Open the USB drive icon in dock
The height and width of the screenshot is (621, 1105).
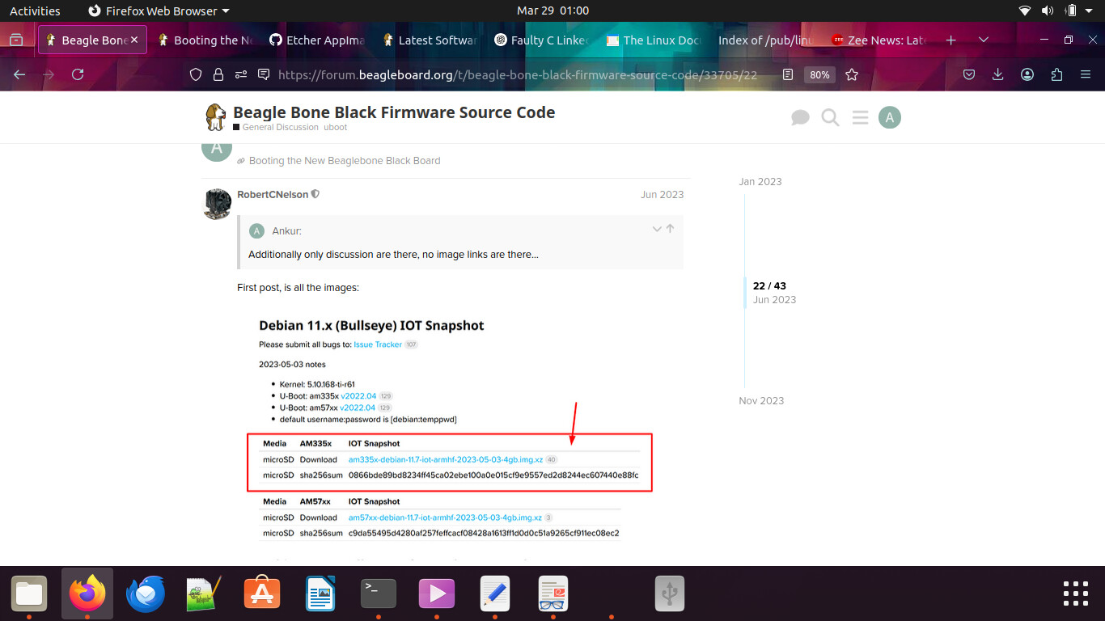click(x=670, y=594)
